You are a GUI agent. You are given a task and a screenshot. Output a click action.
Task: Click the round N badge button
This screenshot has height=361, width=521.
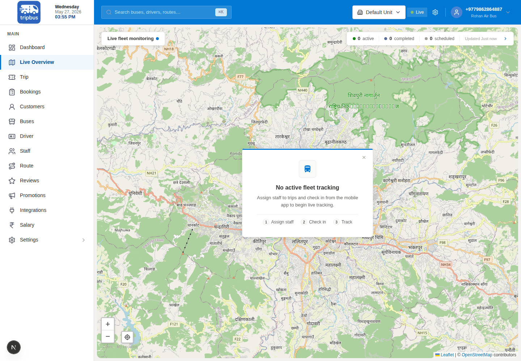pos(14,348)
